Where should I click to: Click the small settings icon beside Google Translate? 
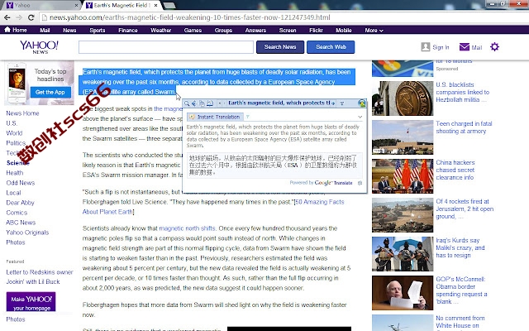point(360,183)
